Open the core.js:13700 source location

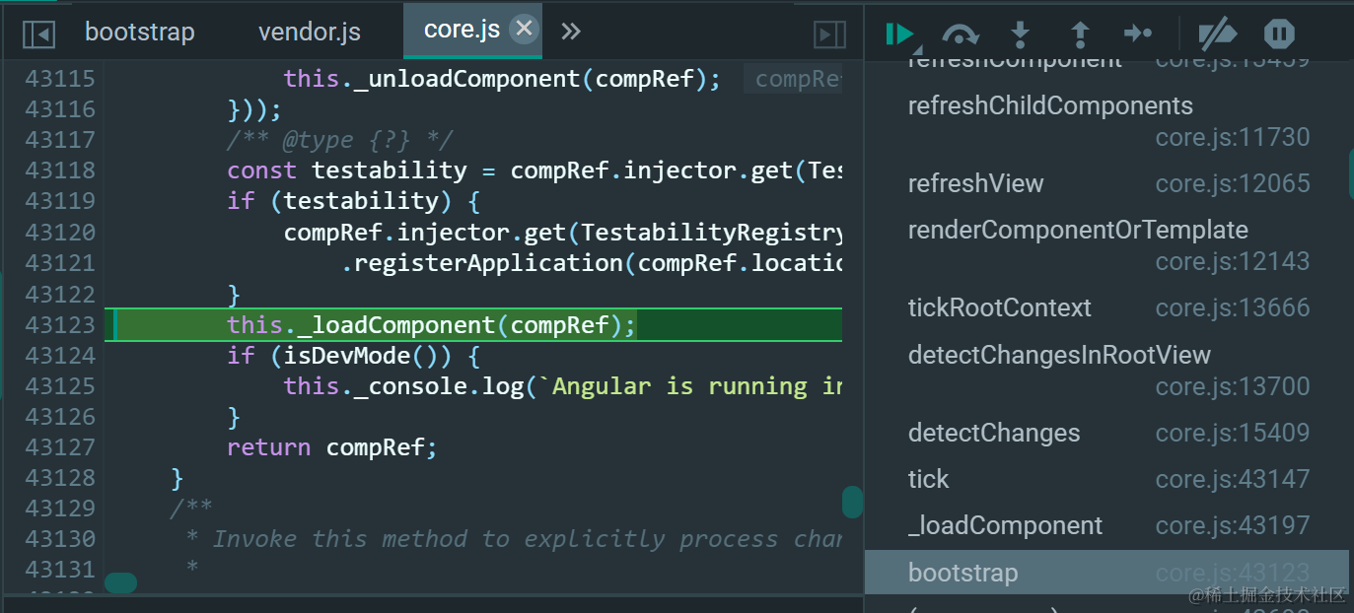tap(1233, 386)
